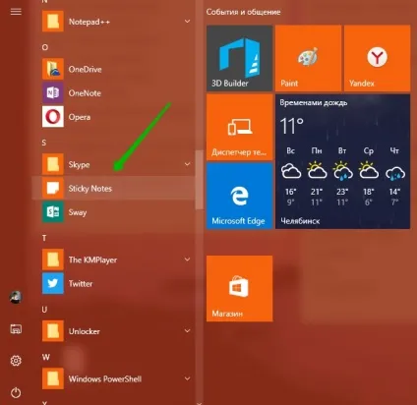Image resolution: width=417 pixels, height=405 pixels.
Task: Click the letter W group header
Action: point(46,357)
